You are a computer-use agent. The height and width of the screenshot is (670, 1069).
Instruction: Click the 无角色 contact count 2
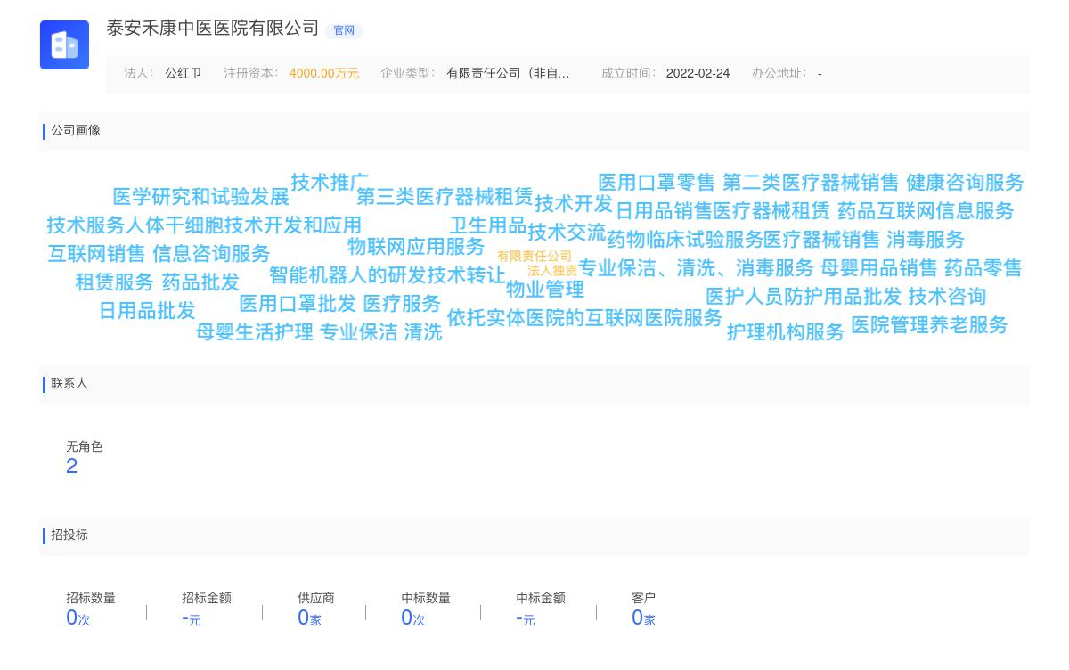coord(72,465)
